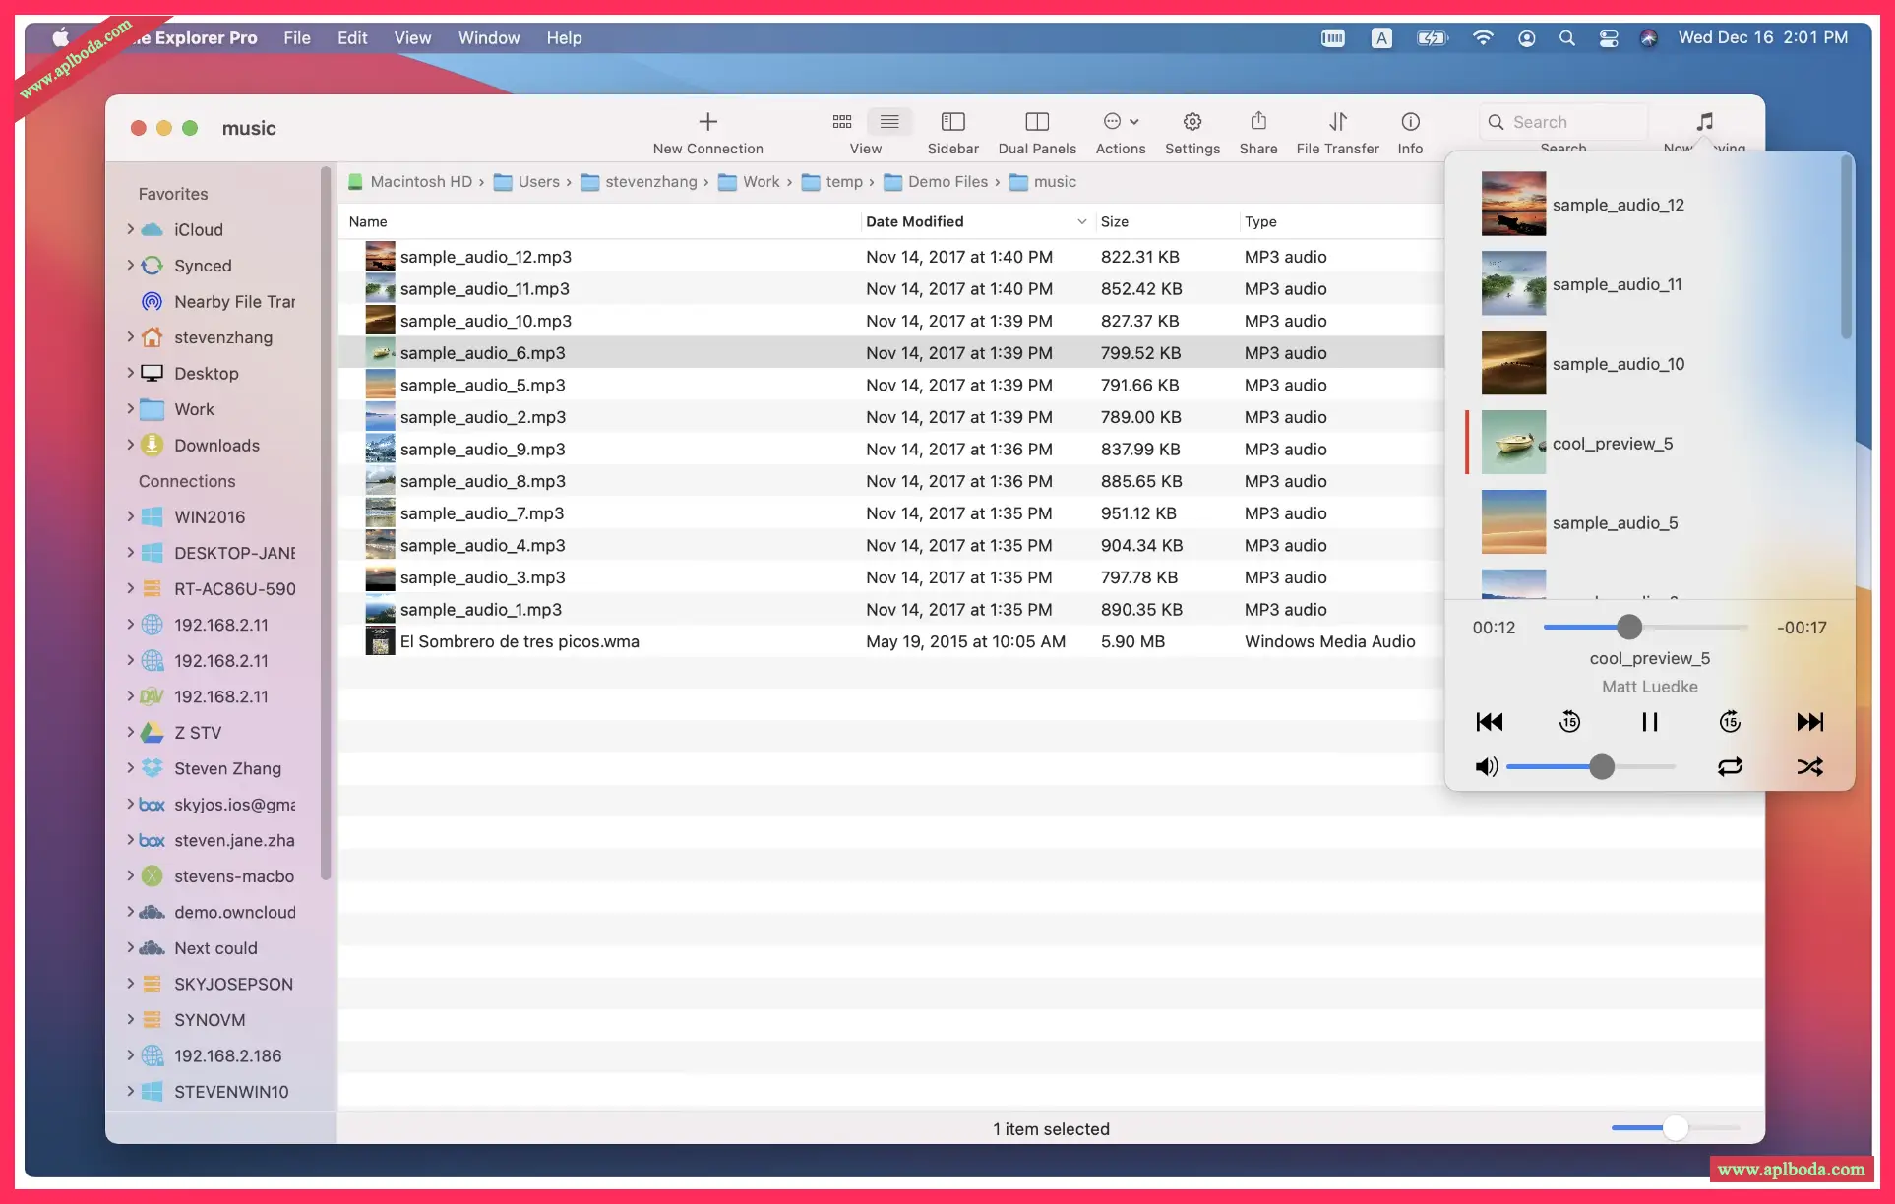Open the Window menu
The image size is (1895, 1204).
pyautogui.click(x=488, y=37)
